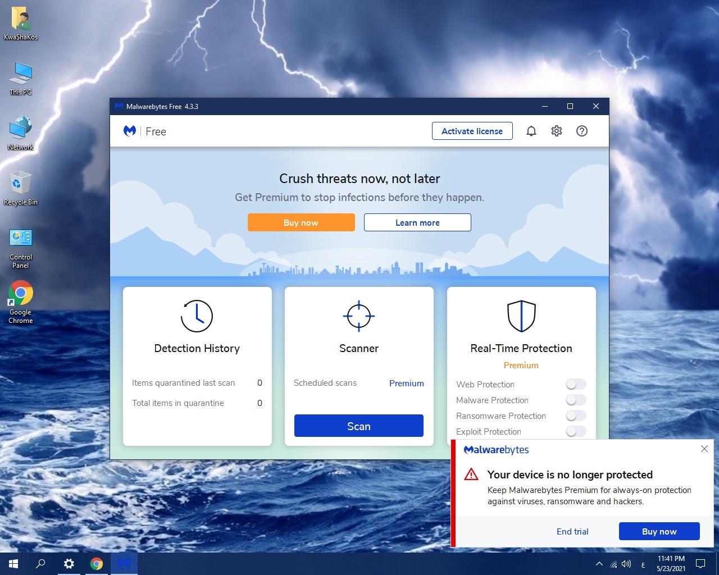
Task: Click the Malwarebytes logo in the notification popup
Action: pyautogui.click(x=496, y=450)
